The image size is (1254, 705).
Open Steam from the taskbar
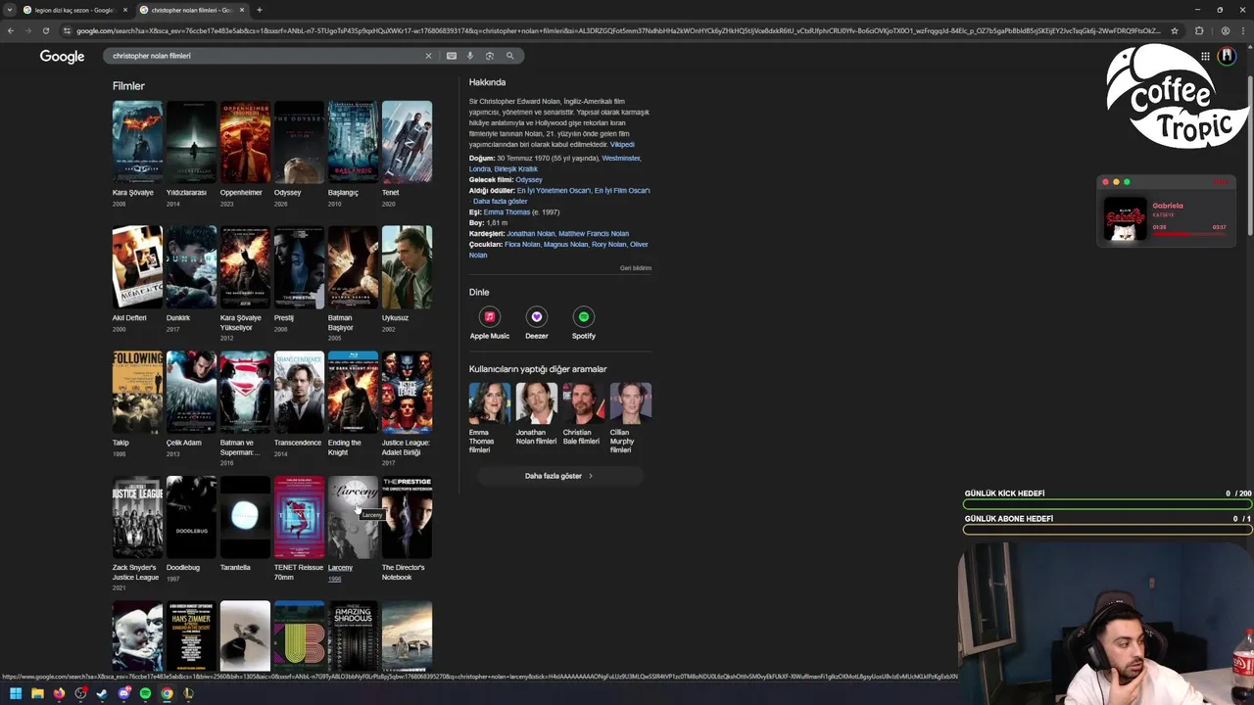click(x=102, y=693)
